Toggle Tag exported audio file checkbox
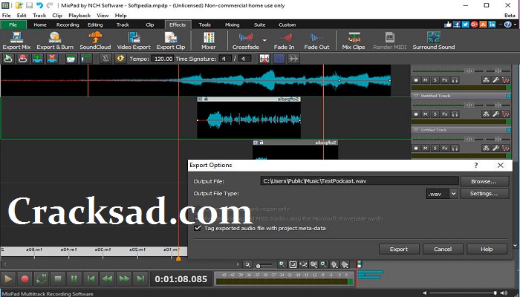Screen dimensions: 520x297 click(198, 228)
